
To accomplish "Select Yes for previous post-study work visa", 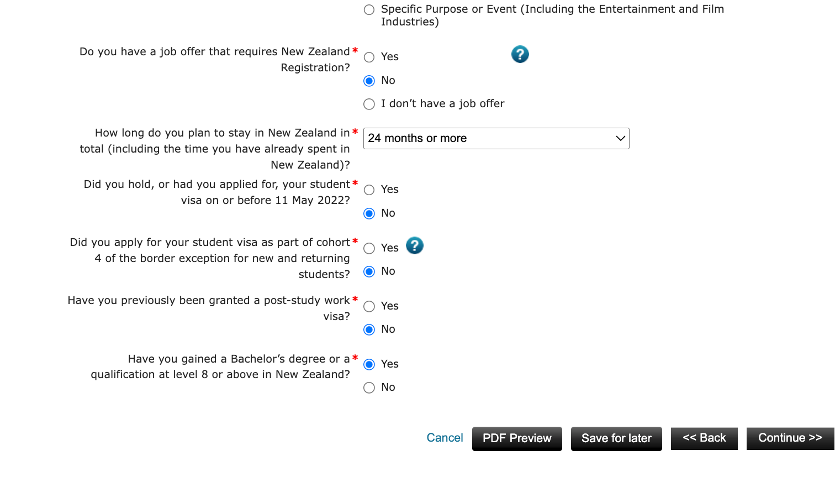I will tap(369, 307).
